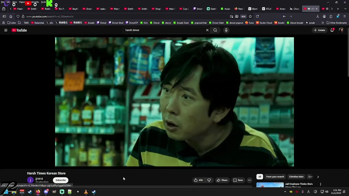Open the browser downloads panel
This screenshot has height=196, width=349.
coord(317,16)
